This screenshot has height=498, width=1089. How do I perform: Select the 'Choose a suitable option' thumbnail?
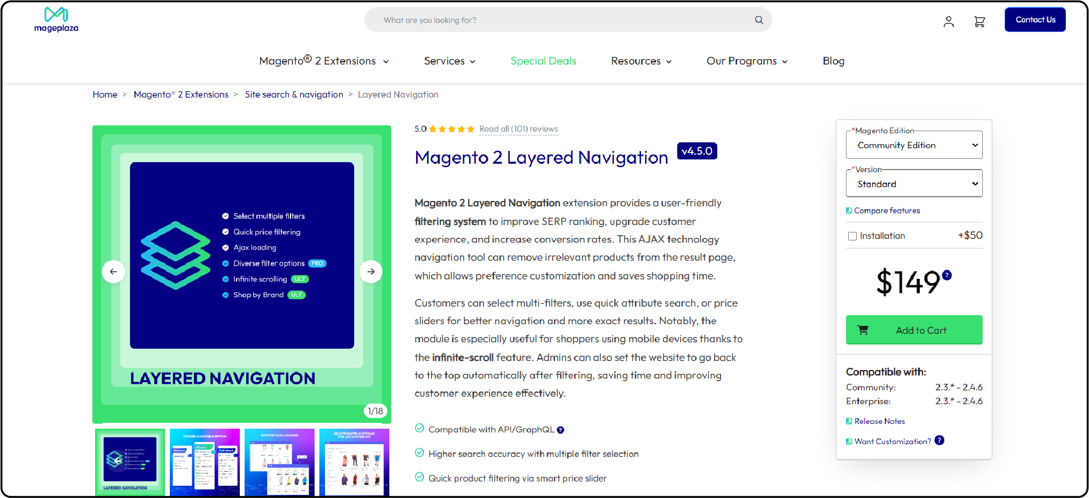tap(205, 462)
